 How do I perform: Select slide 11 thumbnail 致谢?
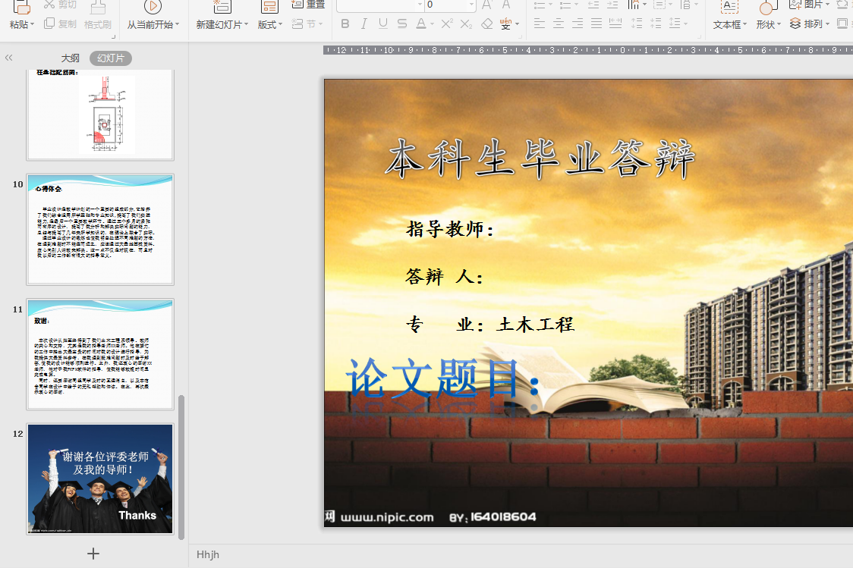pos(100,354)
